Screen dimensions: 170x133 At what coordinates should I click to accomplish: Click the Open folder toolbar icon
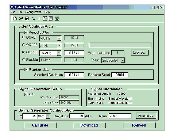tap(21, 18)
